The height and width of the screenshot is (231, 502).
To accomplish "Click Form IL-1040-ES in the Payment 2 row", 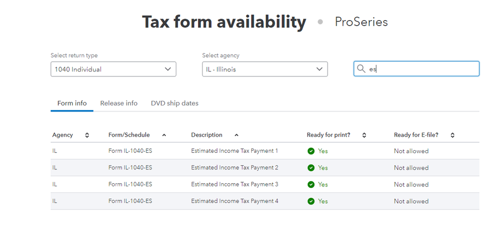I will (x=130, y=168).
